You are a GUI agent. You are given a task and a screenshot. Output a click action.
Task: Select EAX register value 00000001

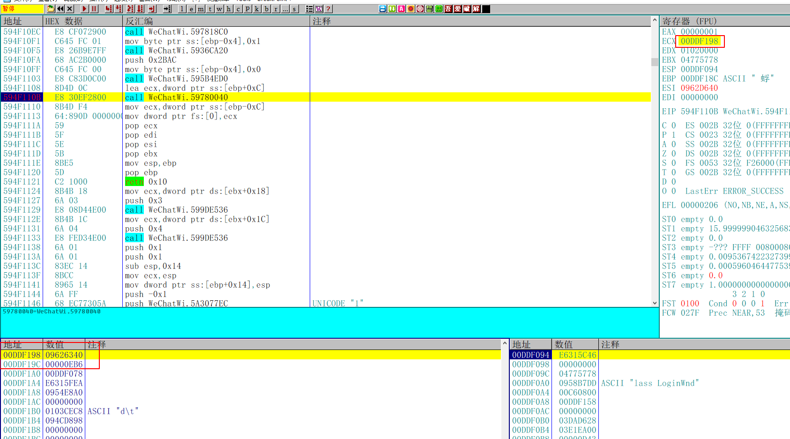point(699,32)
